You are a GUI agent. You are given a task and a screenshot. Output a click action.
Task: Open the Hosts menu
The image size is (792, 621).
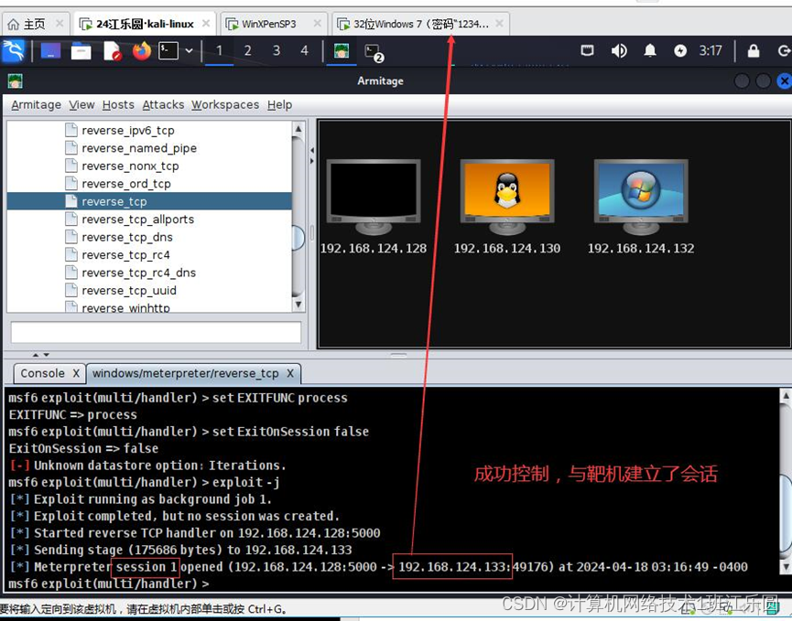pos(118,104)
